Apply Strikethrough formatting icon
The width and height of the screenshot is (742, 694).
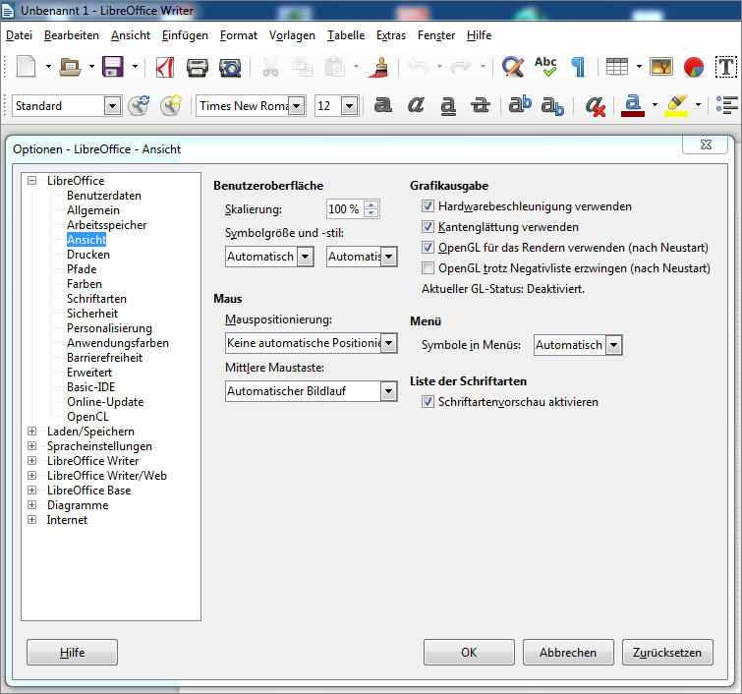pos(481,105)
